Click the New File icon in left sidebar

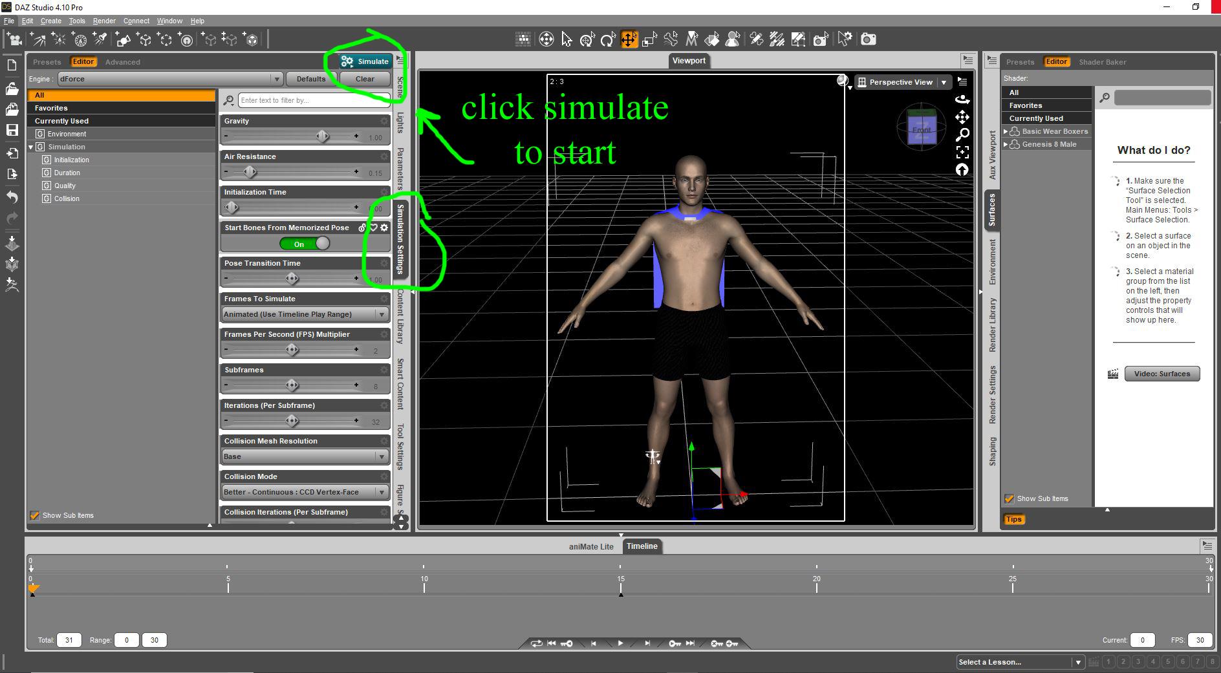click(x=12, y=65)
